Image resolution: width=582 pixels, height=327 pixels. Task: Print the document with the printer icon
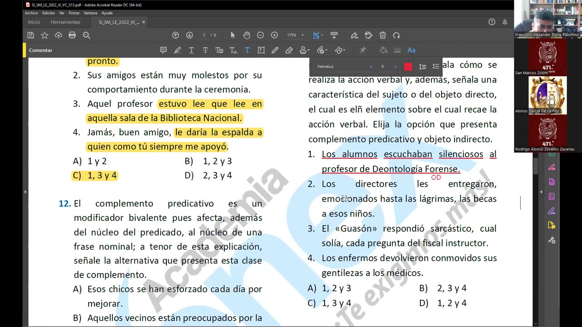[72, 35]
